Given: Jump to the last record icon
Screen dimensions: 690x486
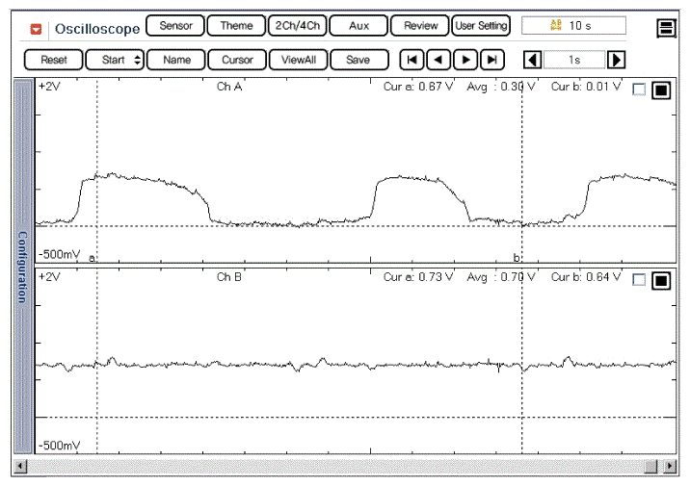Looking at the screenshot, I should click(x=492, y=60).
